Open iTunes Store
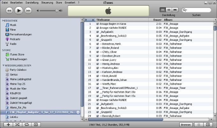The image size is (217, 128). tap(17, 54)
